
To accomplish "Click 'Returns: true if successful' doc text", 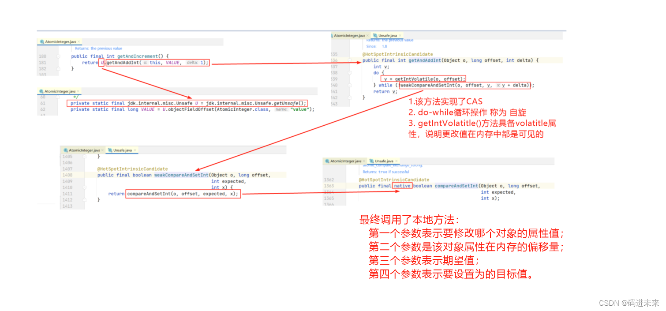I will [x=385, y=172].
